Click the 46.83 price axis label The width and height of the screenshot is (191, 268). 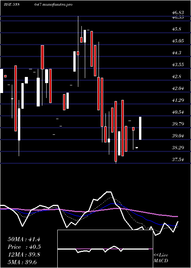pyautogui.click(x=178, y=13)
